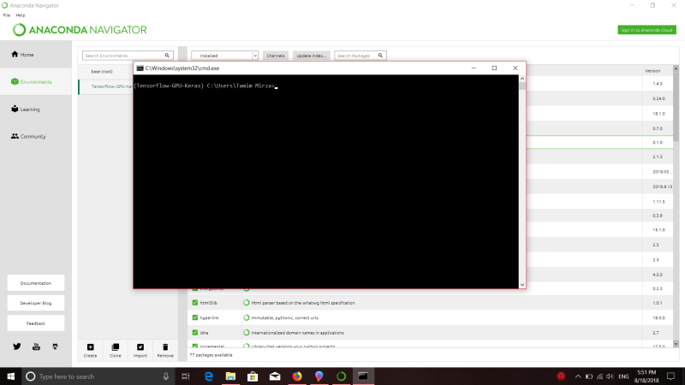This screenshot has height=385, width=685.
Task: Open the File menu
Action: 7,15
